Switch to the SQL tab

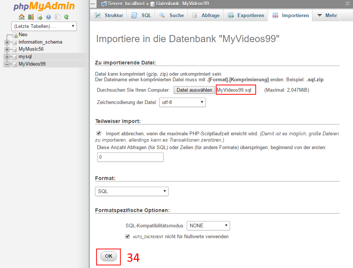[x=141, y=15]
